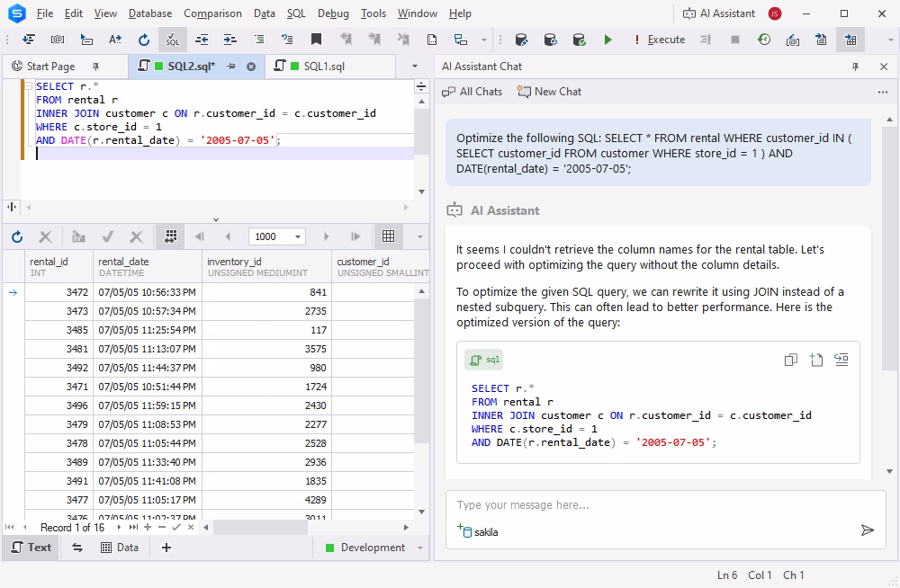Screen dimensions: 900x588
Task: Collapse the SELECT code block in editor
Action: pos(28,86)
